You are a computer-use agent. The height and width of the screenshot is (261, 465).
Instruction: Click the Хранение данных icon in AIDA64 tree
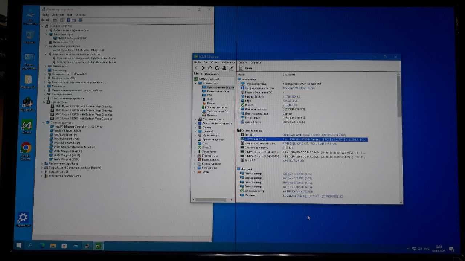tap(199, 139)
